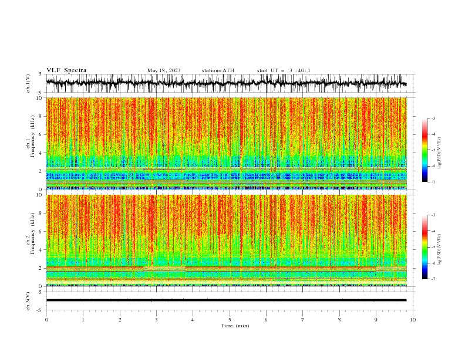Click the '-7' label on the ch.2 color bar
Image resolution: width=465 pixels, height=359 pixels.
click(433, 279)
